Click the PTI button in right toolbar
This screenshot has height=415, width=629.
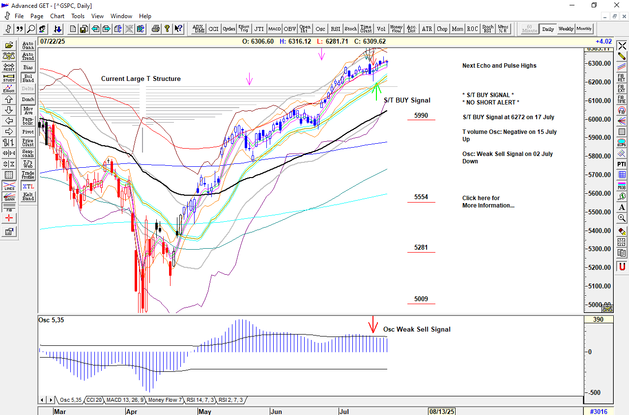coord(622,164)
